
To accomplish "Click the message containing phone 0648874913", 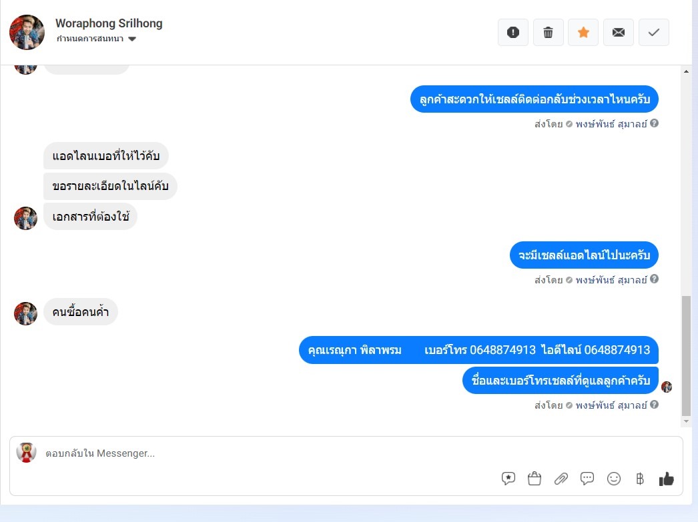I will click(x=478, y=350).
